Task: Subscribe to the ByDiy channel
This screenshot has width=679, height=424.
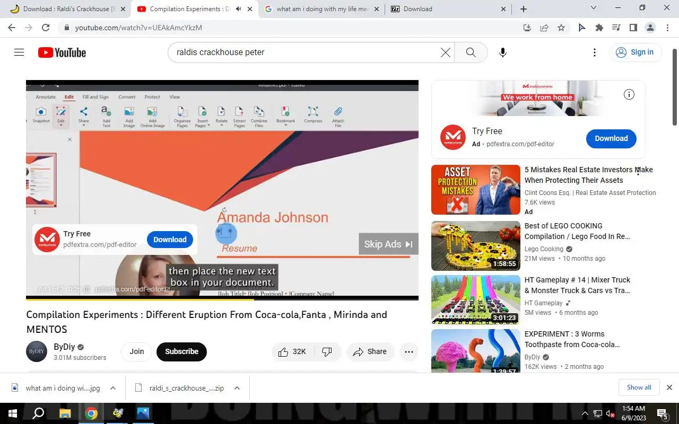Action: [x=181, y=351]
